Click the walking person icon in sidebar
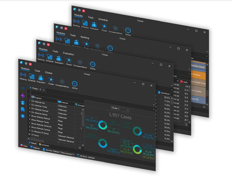Image resolution: width=232 pixels, height=181 pixels. 23,116
